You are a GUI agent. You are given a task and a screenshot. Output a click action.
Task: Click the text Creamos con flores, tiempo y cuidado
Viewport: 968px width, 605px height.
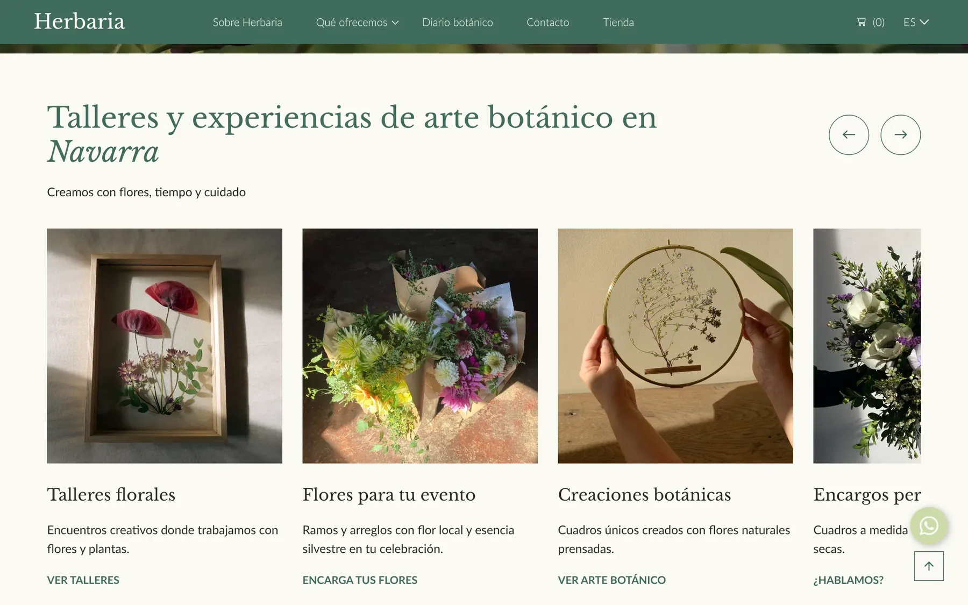(x=146, y=192)
